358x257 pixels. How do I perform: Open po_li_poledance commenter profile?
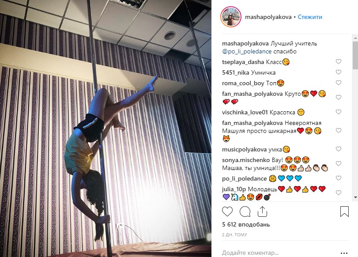pos(244,179)
